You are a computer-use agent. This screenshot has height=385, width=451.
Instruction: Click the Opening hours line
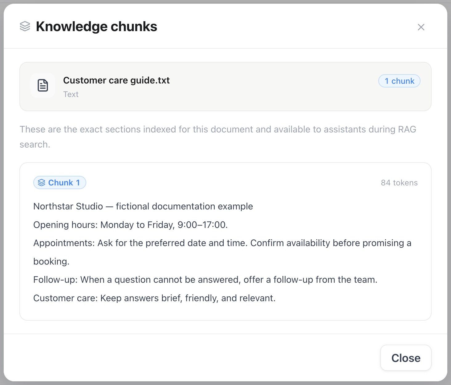(x=130, y=225)
